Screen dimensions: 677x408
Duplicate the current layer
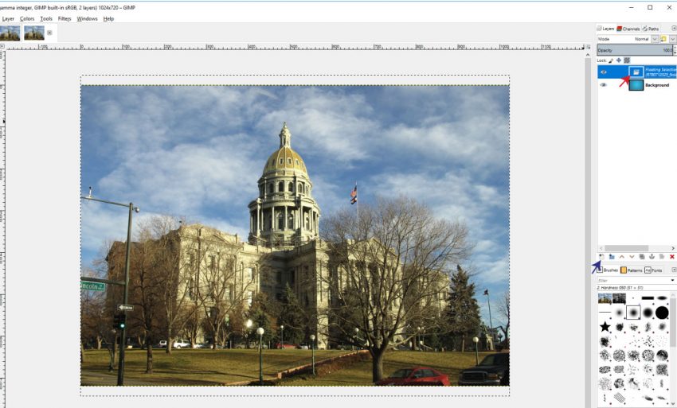[642, 257]
